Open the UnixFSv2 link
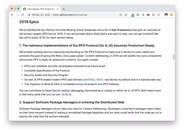Screen dimensions: 188x129 [89, 80]
